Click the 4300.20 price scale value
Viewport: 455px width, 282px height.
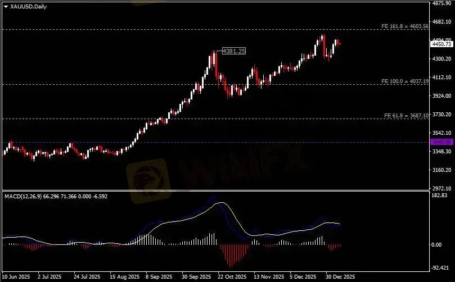tap(442, 59)
